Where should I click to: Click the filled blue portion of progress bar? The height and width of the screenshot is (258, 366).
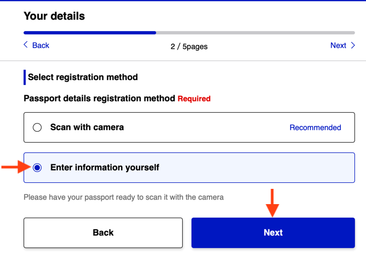click(89, 33)
